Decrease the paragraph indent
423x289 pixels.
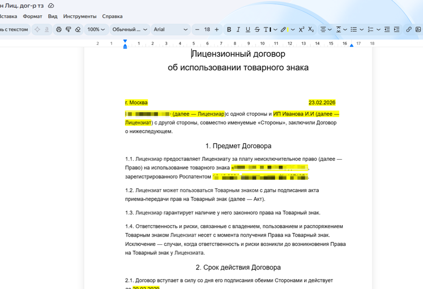387,29
